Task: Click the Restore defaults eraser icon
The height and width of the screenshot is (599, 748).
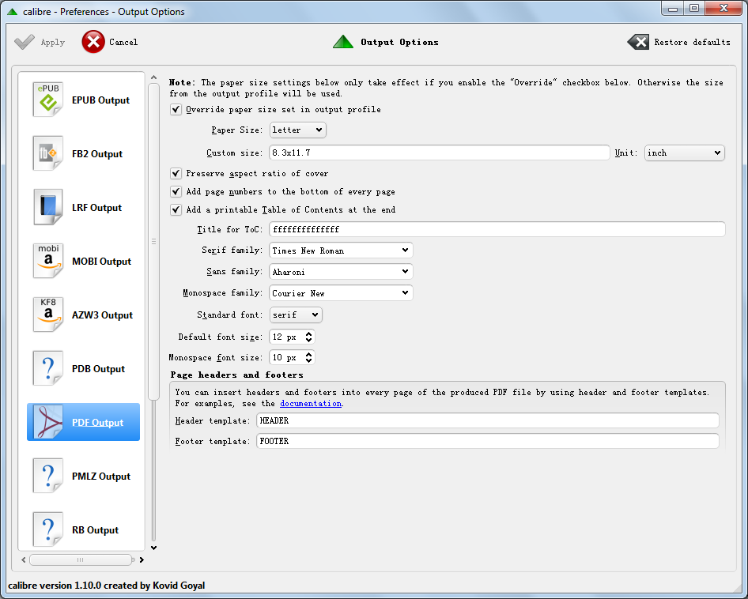Action: pos(638,42)
